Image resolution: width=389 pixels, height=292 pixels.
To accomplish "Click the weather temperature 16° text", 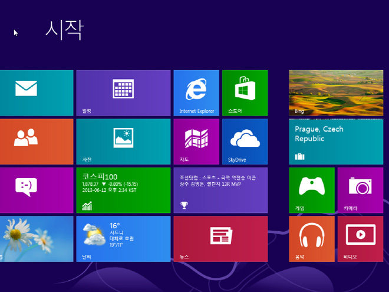I will pyautogui.click(x=114, y=226).
